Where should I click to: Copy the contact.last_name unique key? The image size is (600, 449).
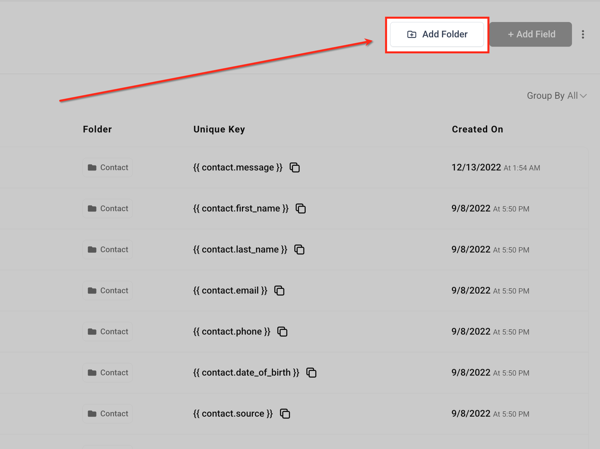[299, 250]
